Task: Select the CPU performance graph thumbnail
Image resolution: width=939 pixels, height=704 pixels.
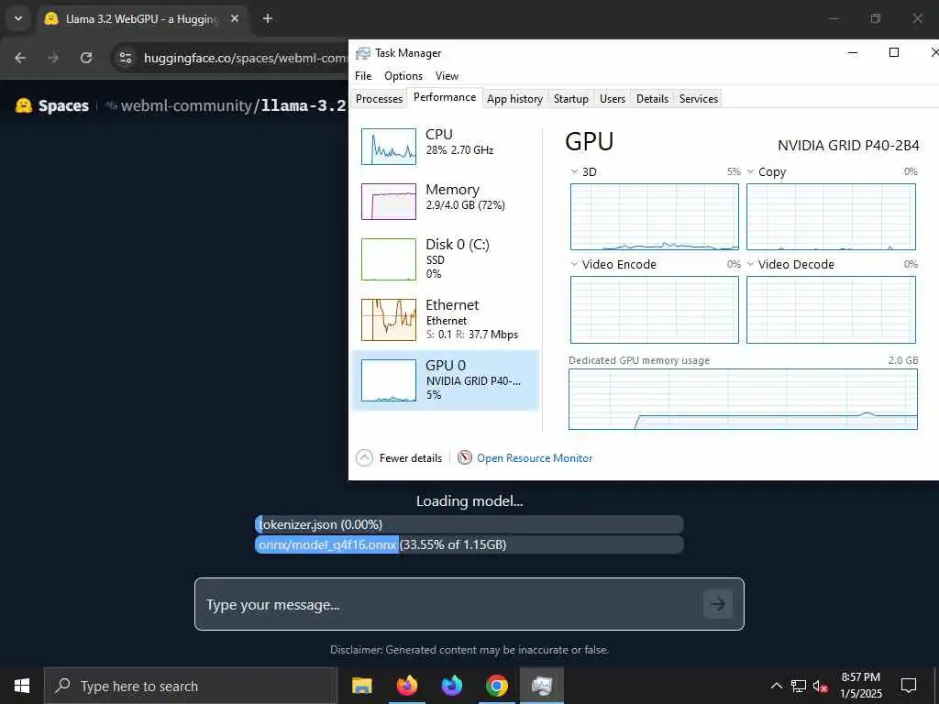Action: click(389, 147)
